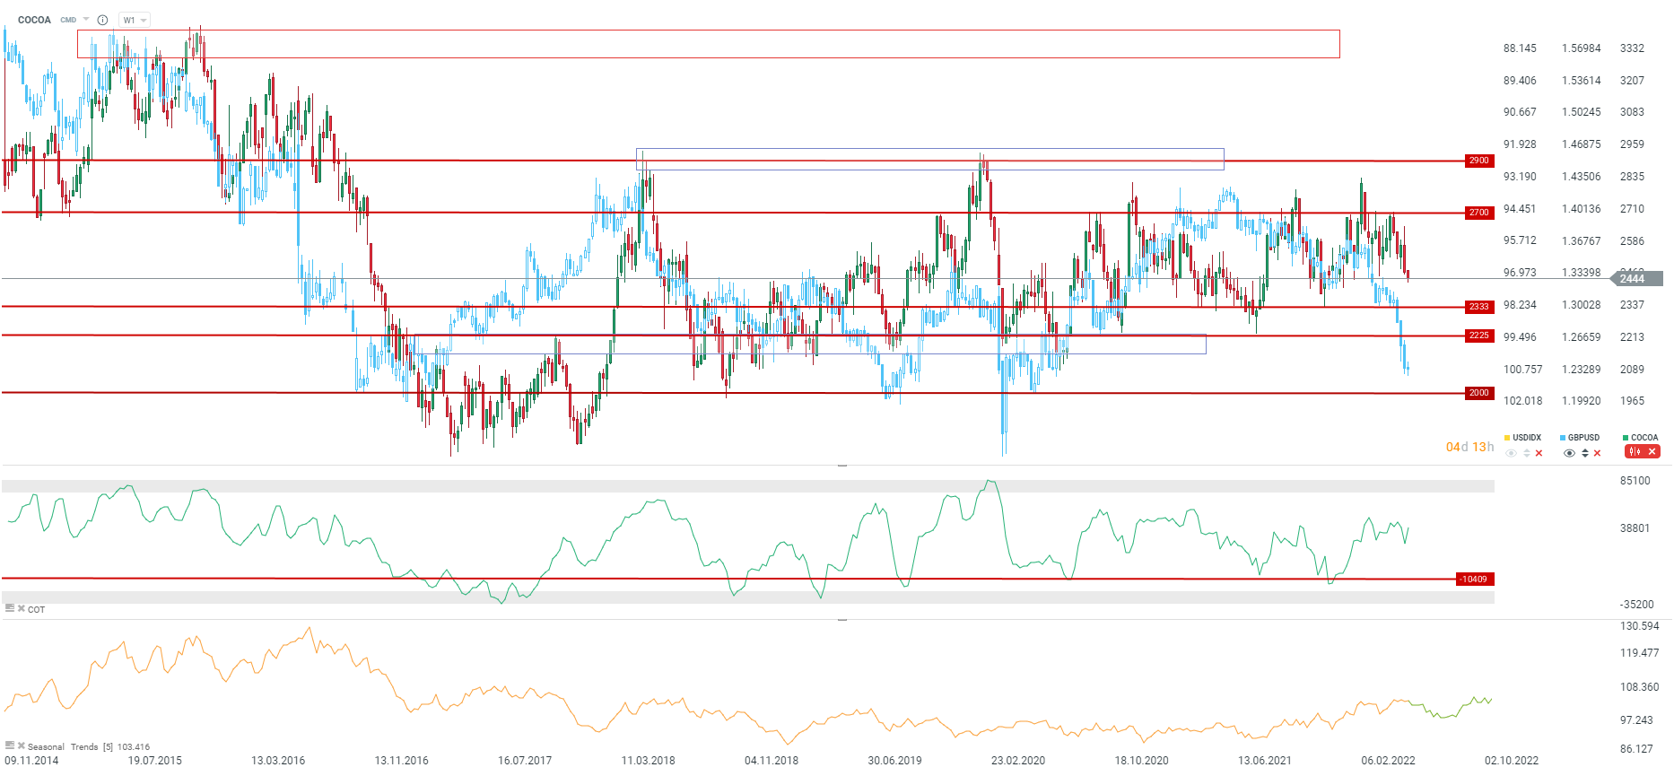Click the 1.56984 GBPUSD axis value
The image size is (1674, 776).
[1581, 48]
